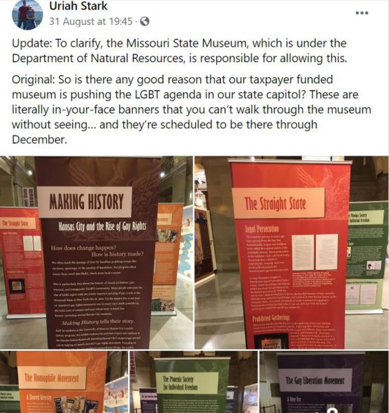Click 'Kansas City and the Rise of Gay Rights' subtitle
This screenshot has width=389, height=413.
point(102,226)
